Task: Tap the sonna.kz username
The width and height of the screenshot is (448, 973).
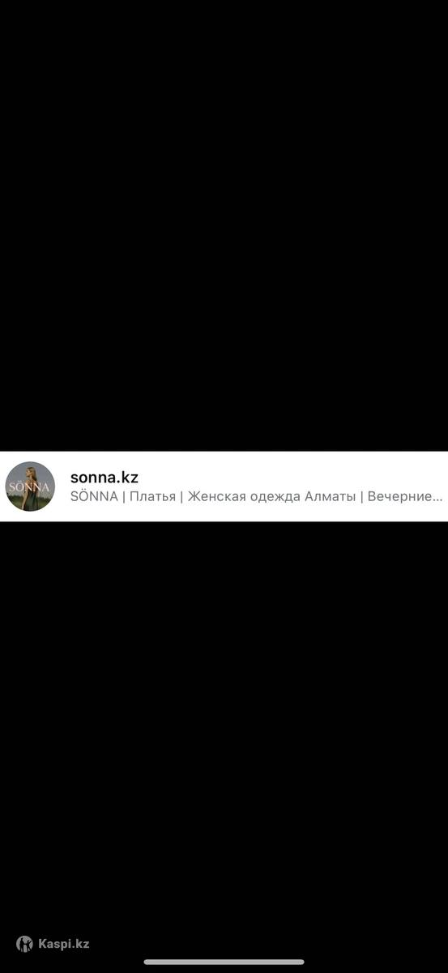Action: tap(105, 478)
